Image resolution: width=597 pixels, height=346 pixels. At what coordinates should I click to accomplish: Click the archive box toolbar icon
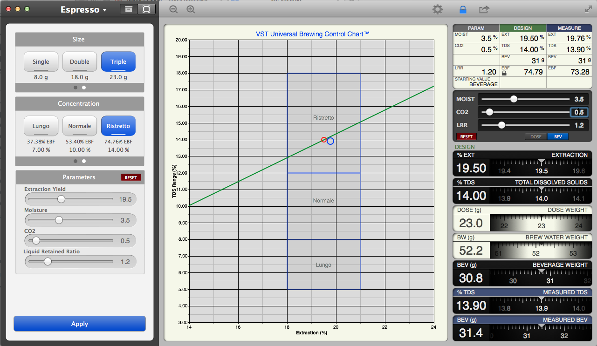pyautogui.click(x=129, y=9)
